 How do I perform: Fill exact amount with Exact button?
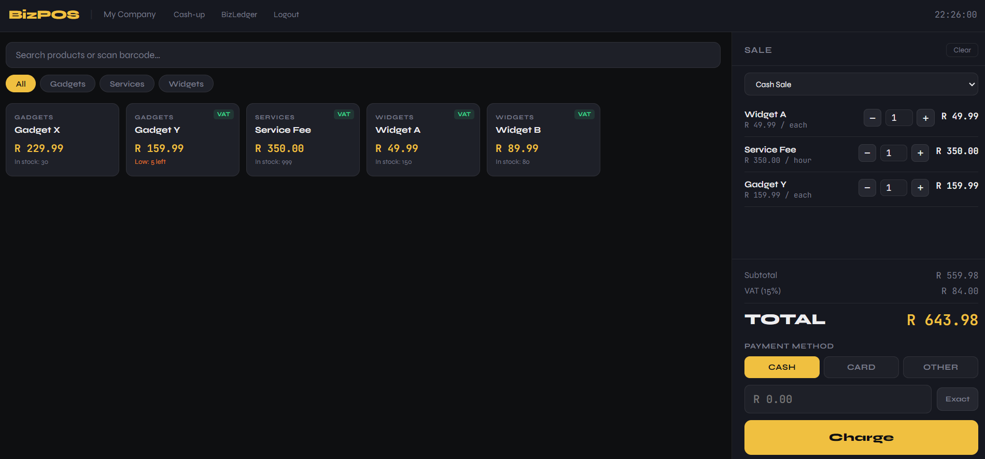coord(958,399)
